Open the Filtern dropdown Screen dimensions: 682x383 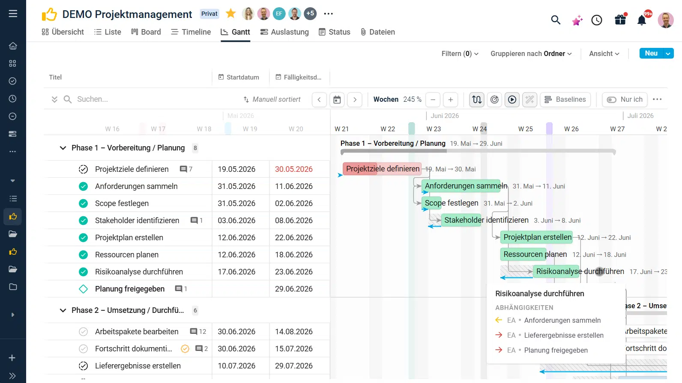pyautogui.click(x=460, y=53)
